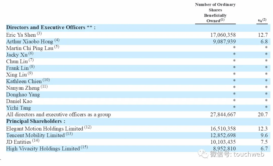Click High Vivacity Holdings Limited row label
The image size is (273, 166).
click(43, 149)
